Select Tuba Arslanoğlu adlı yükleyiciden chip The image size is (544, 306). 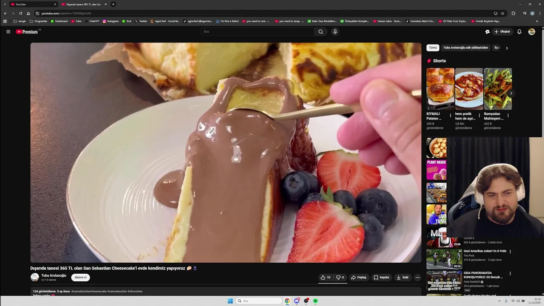(x=465, y=48)
